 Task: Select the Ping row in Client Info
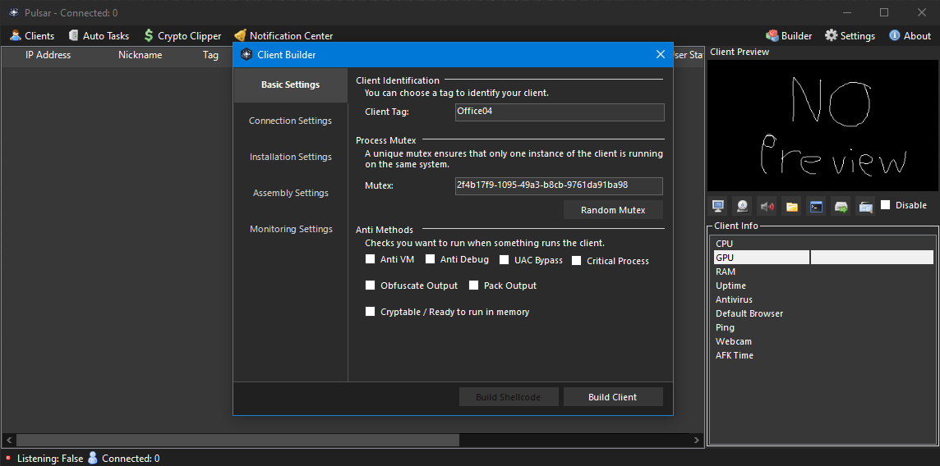pos(823,327)
